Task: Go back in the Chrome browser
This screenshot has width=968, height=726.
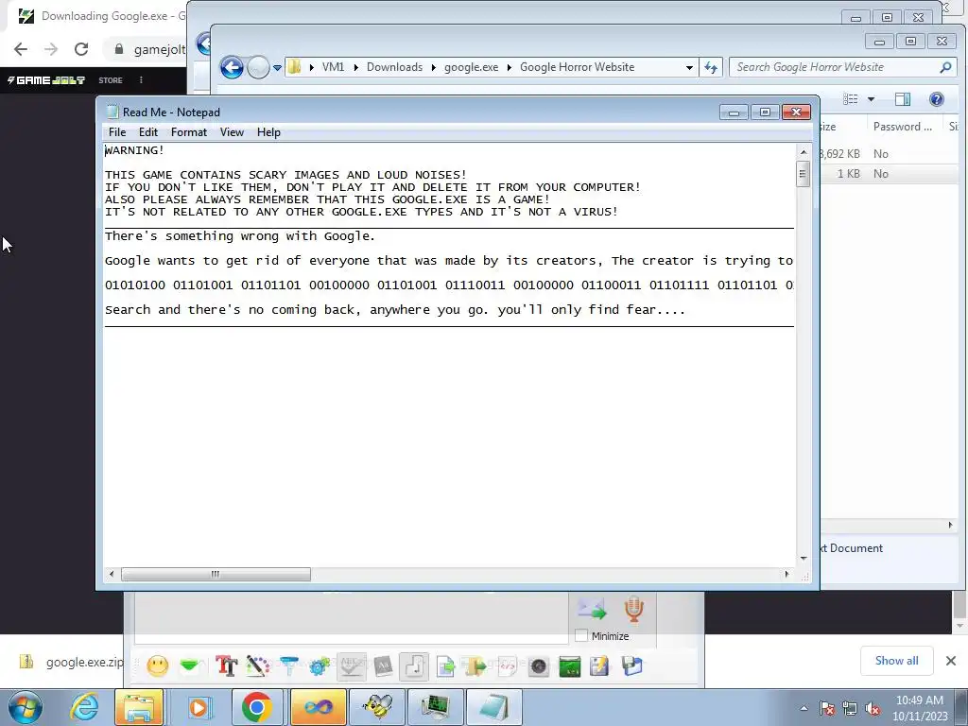Action: pyautogui.click(x=21, y=49)
